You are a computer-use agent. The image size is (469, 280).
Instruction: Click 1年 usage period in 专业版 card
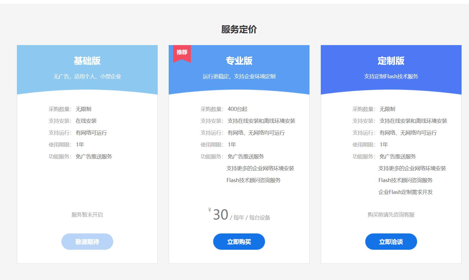coord(232,145)
